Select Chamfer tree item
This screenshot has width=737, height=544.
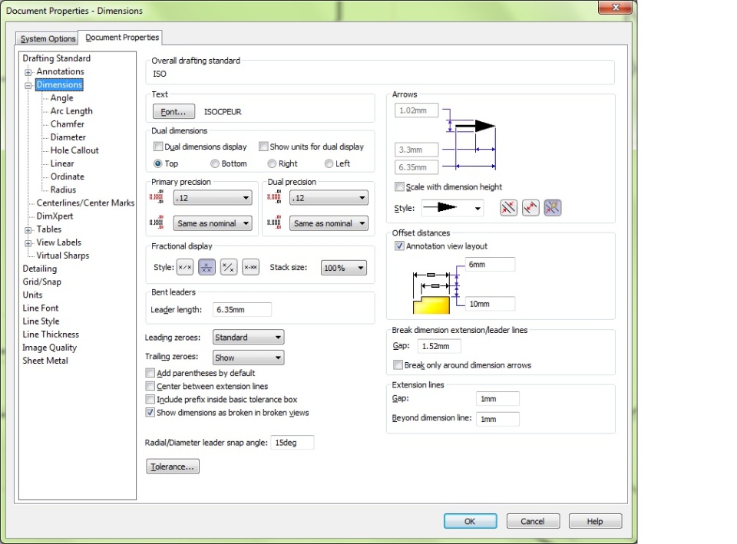(x=68, y=124)
